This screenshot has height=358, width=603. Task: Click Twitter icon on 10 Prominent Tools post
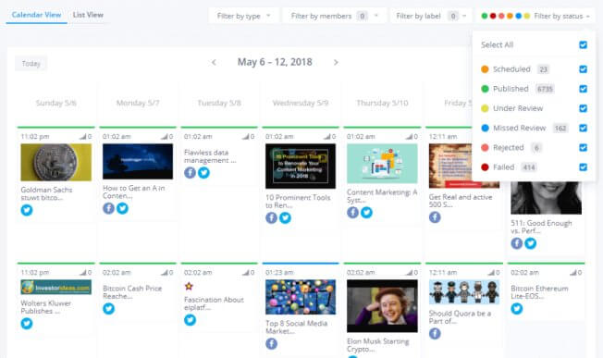tap(286, 217)
